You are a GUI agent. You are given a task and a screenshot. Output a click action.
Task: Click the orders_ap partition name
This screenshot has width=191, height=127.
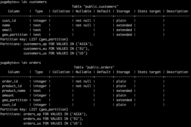32,114
